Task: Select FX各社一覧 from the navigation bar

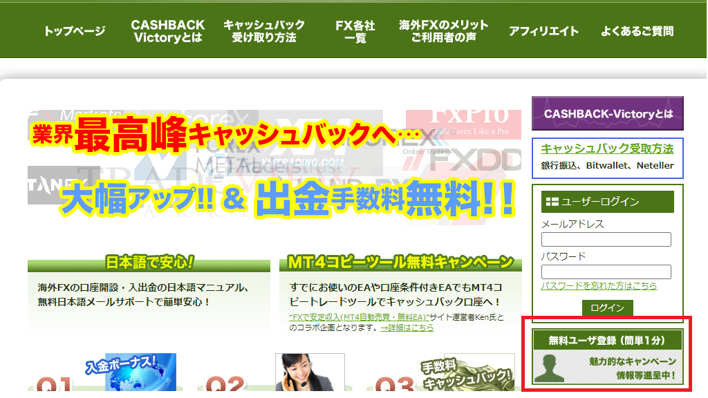Action: (x=355, y=31)
